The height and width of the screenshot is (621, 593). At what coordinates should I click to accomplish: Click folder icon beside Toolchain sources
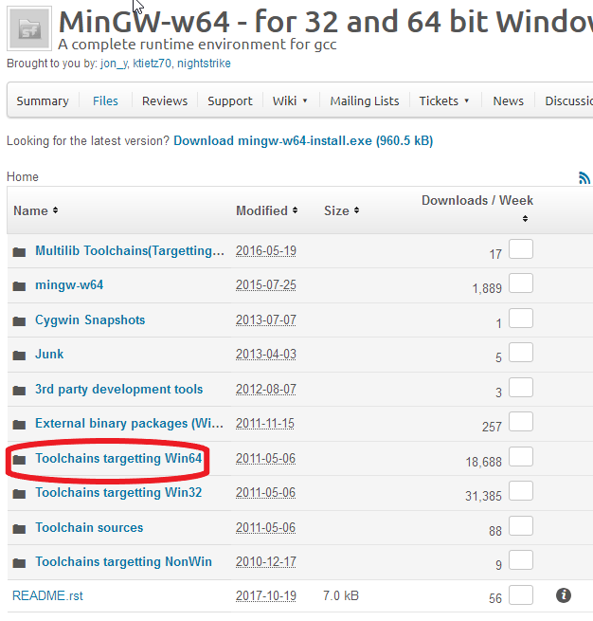pos(19,529)
